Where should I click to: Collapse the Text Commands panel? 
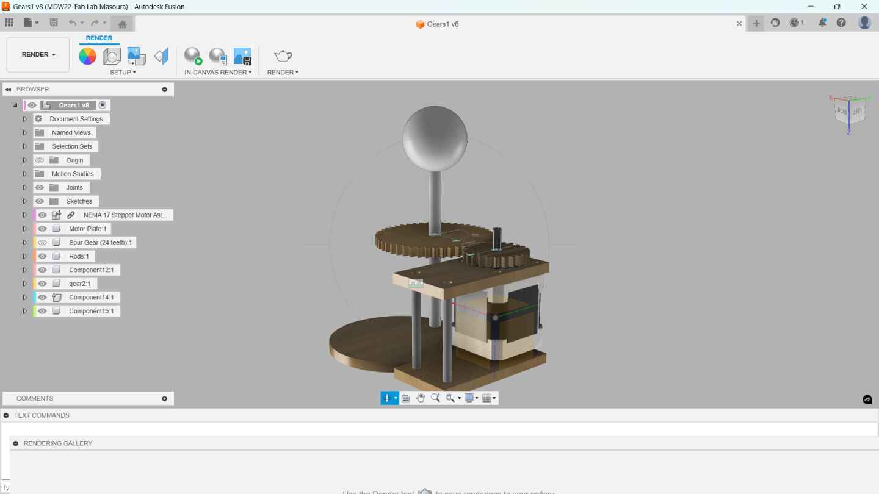click(x=6, y=415)
